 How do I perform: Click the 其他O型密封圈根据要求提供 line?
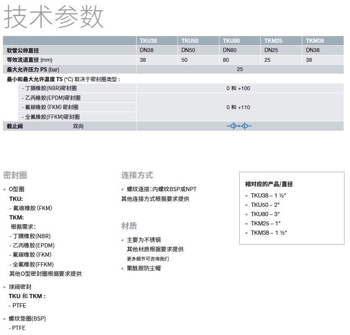point(46,274)
